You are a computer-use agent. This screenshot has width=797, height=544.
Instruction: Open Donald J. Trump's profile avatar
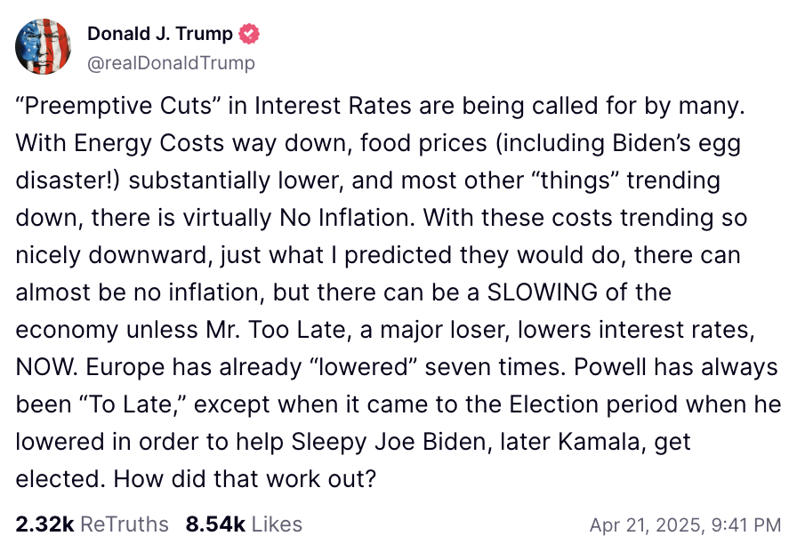point(44,47)
